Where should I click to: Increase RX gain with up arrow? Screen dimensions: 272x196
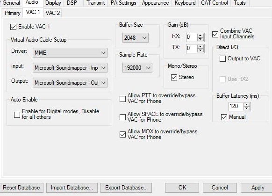click(x=200, y=35)
